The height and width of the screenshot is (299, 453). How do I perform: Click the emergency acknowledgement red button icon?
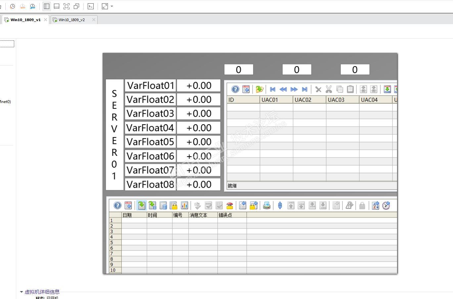230,206
